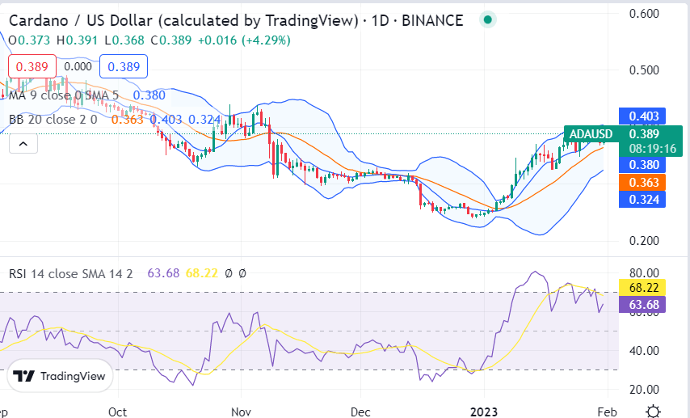Click the Feb date on time axis
Viewport: 690px width, 418px height.
click(608, 412)
